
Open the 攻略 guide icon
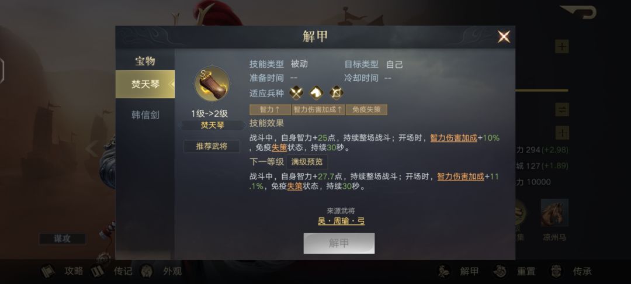click(x=48, y=271)
